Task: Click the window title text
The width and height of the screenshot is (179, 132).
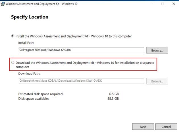Action: [x=41, y=4]
